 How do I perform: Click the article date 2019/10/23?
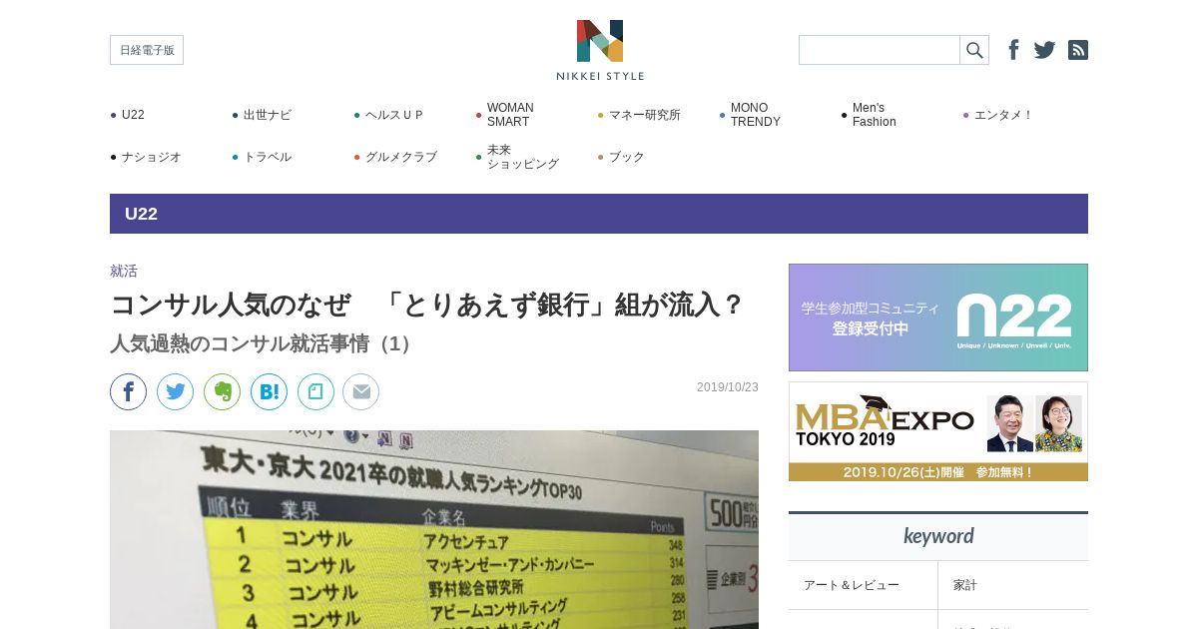click(x=728, y=387)
